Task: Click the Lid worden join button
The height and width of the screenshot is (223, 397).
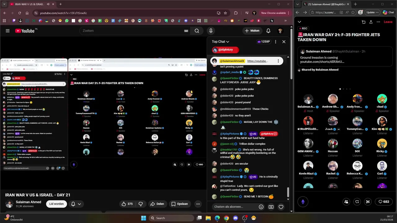Action: [x=56, y=204]
